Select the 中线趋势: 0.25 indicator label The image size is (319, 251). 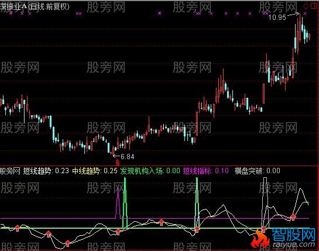pyautogui.click(x=95, y=171)
